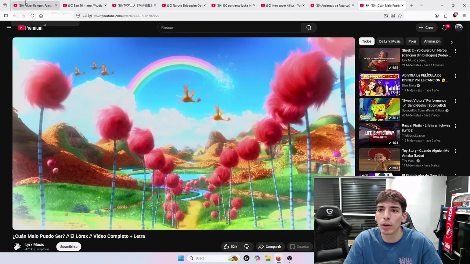This screenshot has width=470, height=264.
Task: Go to the YouTube Premium home logo
Action: (x=30, y=27)
